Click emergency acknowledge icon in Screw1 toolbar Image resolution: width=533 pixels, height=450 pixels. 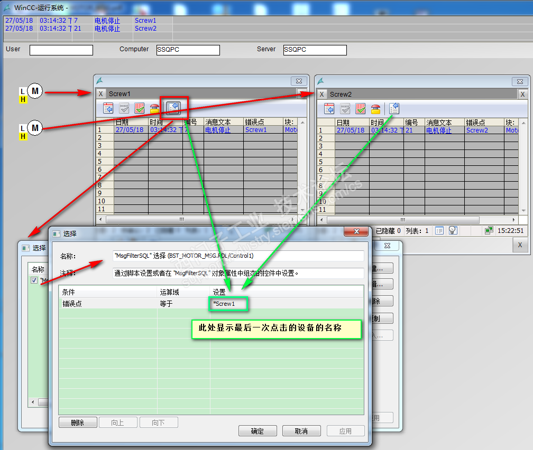click(x=154, y=109)
